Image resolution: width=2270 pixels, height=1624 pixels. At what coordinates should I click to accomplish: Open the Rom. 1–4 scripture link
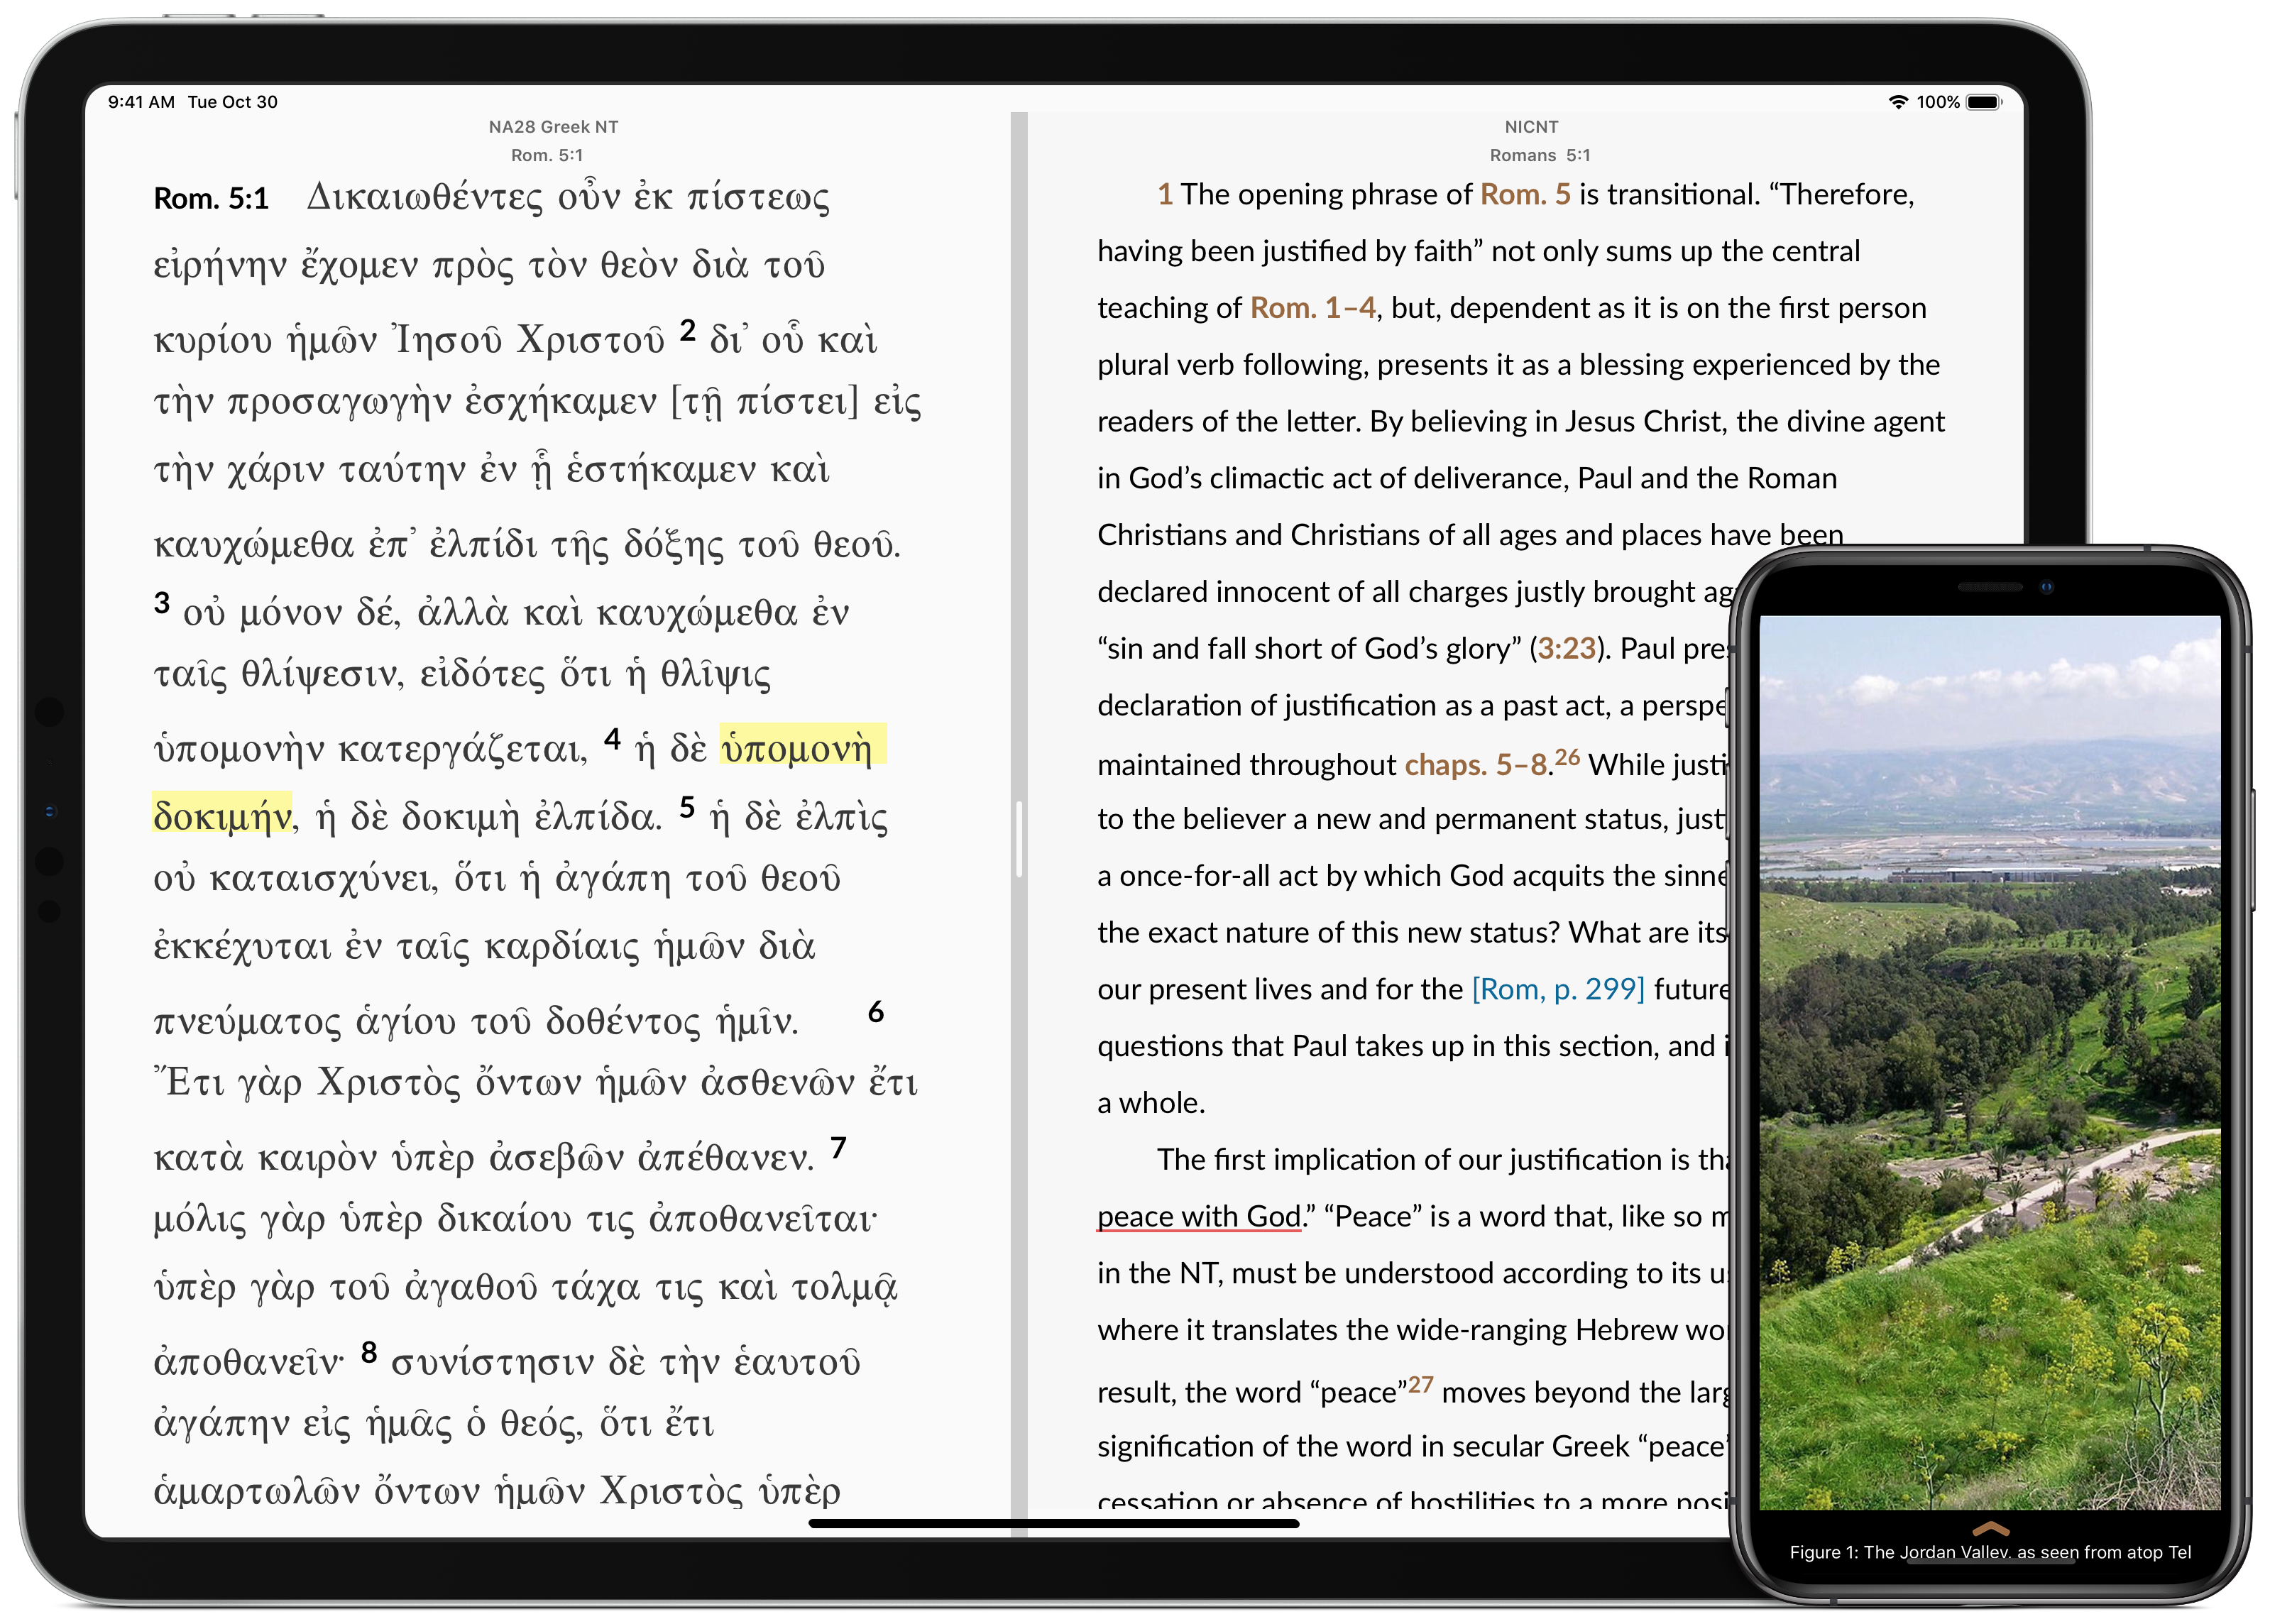(1313, 308)
